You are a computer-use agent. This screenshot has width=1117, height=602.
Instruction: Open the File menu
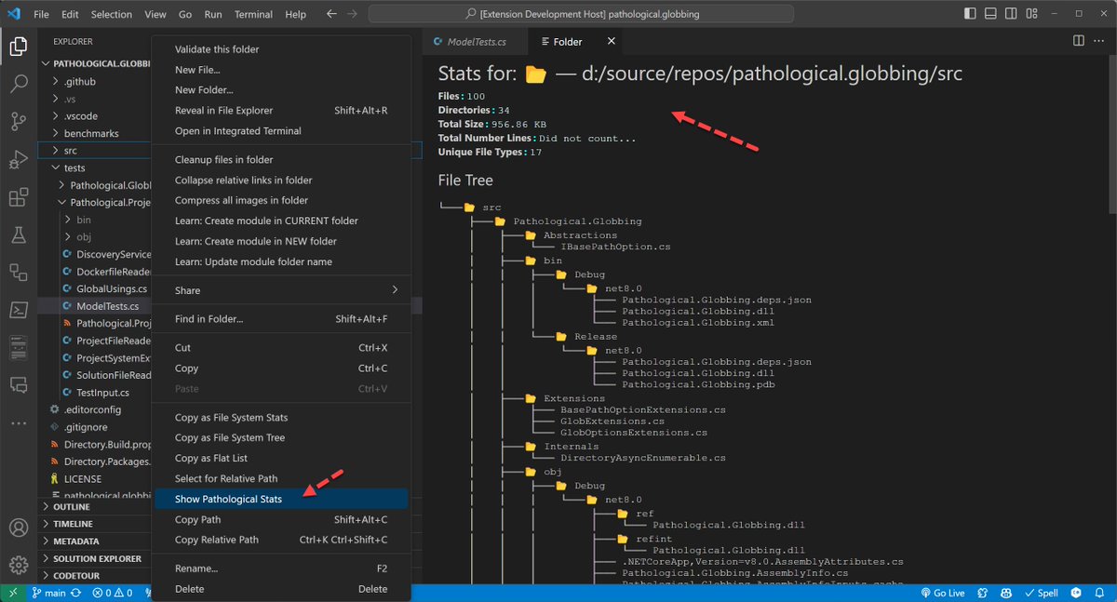pyautogui.click(x=42, y=15)
